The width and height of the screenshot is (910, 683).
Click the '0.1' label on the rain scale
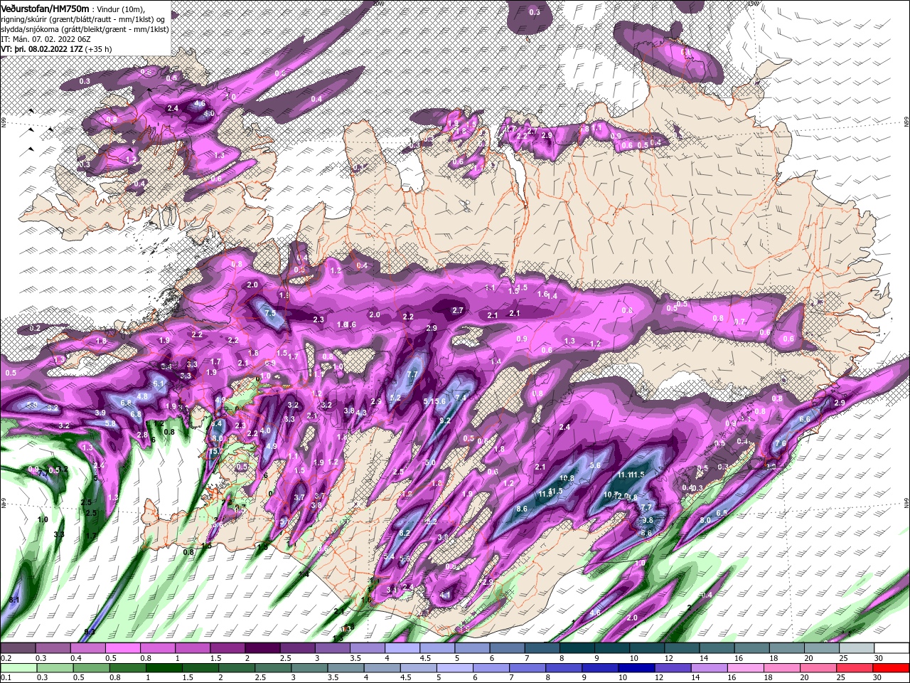(6, 678)
